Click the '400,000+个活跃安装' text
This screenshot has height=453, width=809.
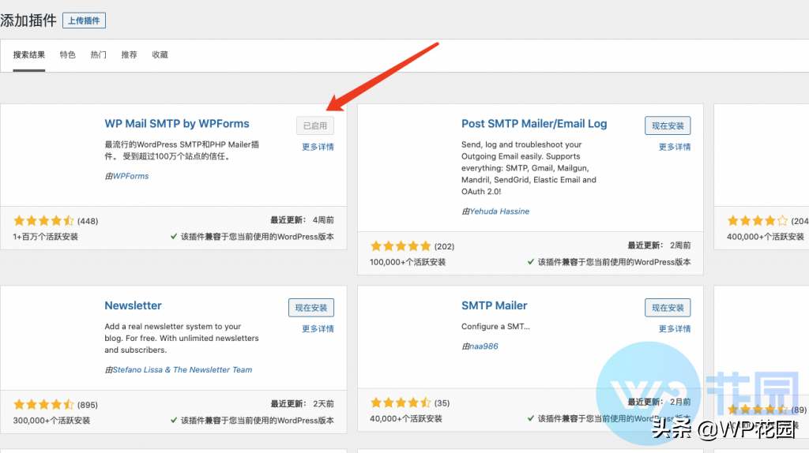(x=766, y=237)
